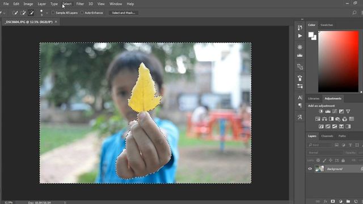Create new fill or adjustment layer menu
The width and height of the screenshot is (363, 204).
click(340, 202)
